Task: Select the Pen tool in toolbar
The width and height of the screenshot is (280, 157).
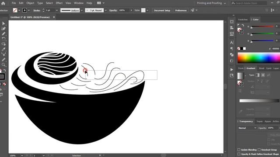Action: 3,28
